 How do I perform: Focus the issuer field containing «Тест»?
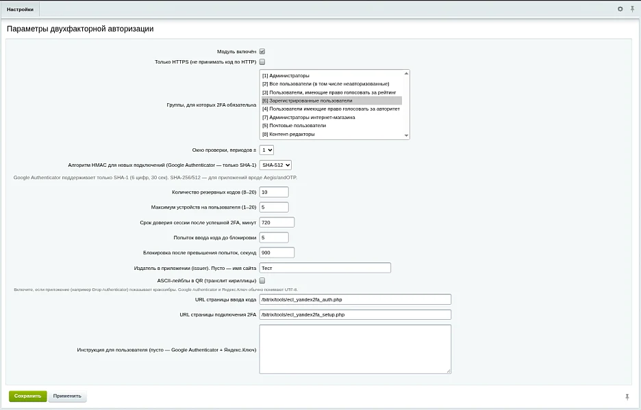[325, 268]
